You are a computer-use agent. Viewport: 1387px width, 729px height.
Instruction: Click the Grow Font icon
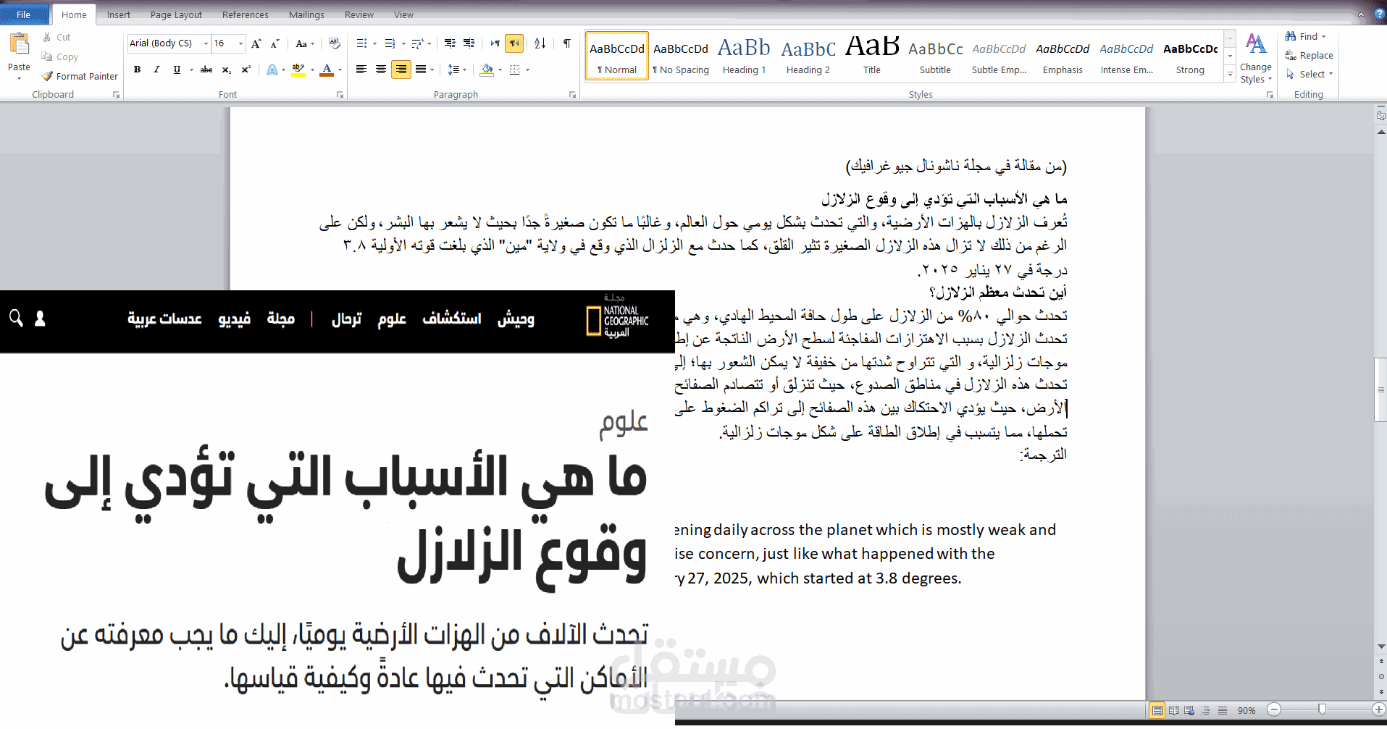pyautogui.click(x=256, y=43)
